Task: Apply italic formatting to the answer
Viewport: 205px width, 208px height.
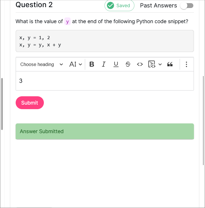Action: [104, 64]
